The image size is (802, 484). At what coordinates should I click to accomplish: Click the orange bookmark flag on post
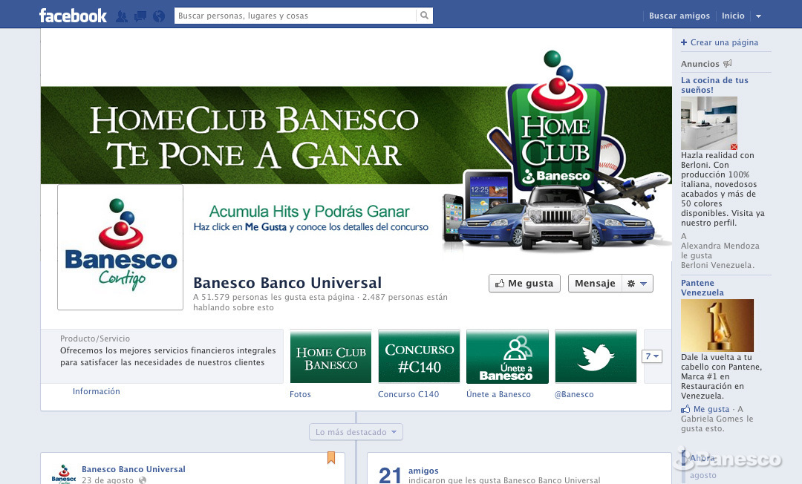(x=331, y=458)
